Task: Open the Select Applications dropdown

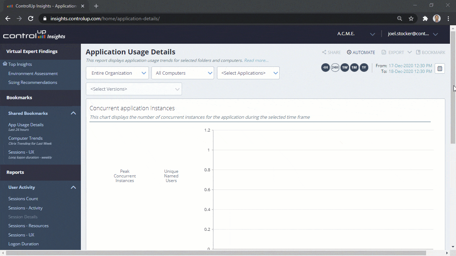Action: pos(248,73)
